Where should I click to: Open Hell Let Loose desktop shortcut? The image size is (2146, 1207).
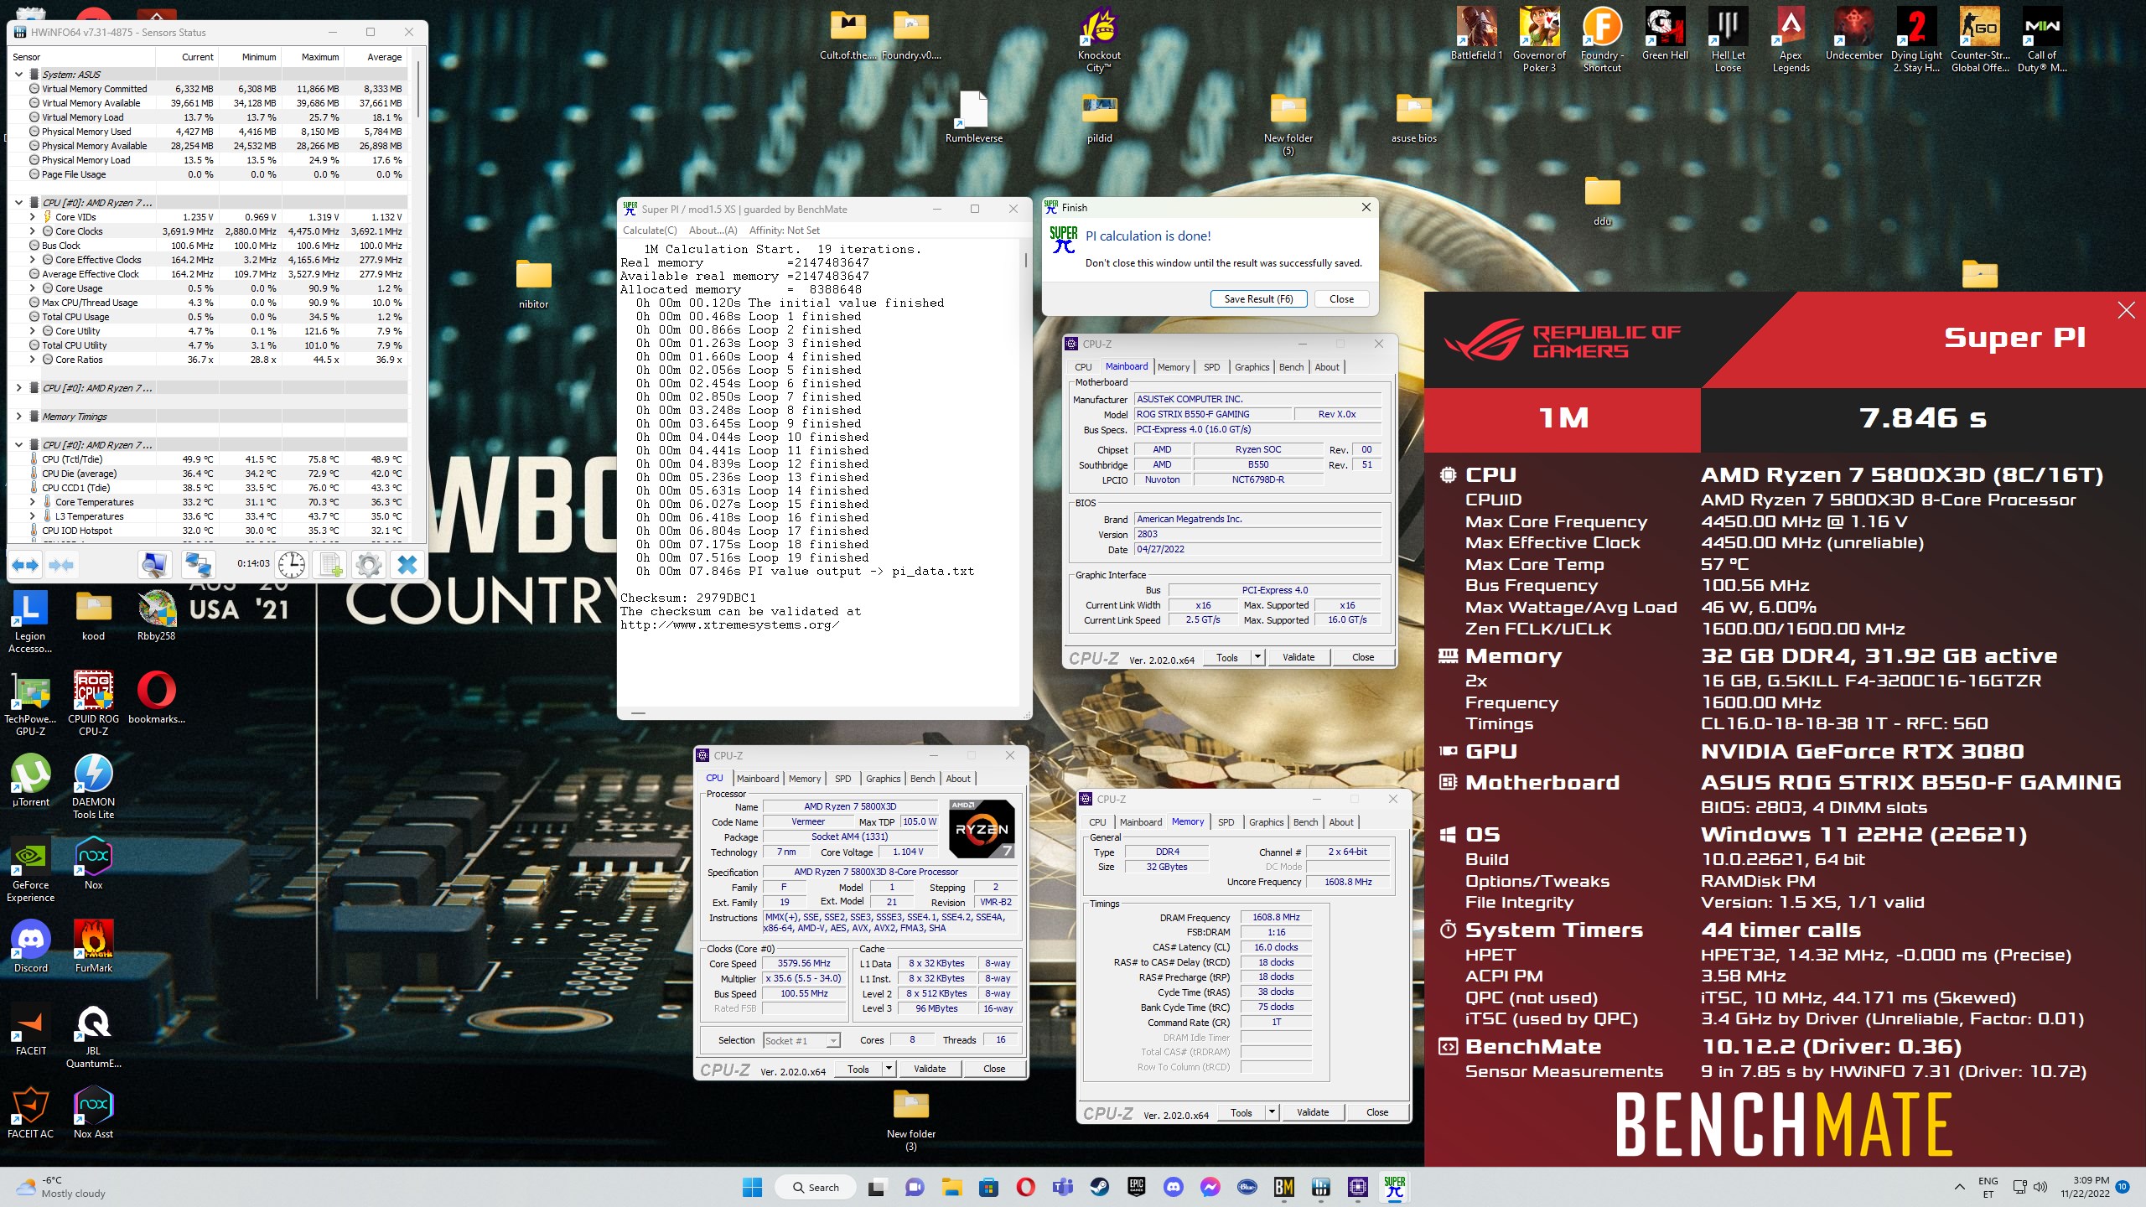[1728, 40]
